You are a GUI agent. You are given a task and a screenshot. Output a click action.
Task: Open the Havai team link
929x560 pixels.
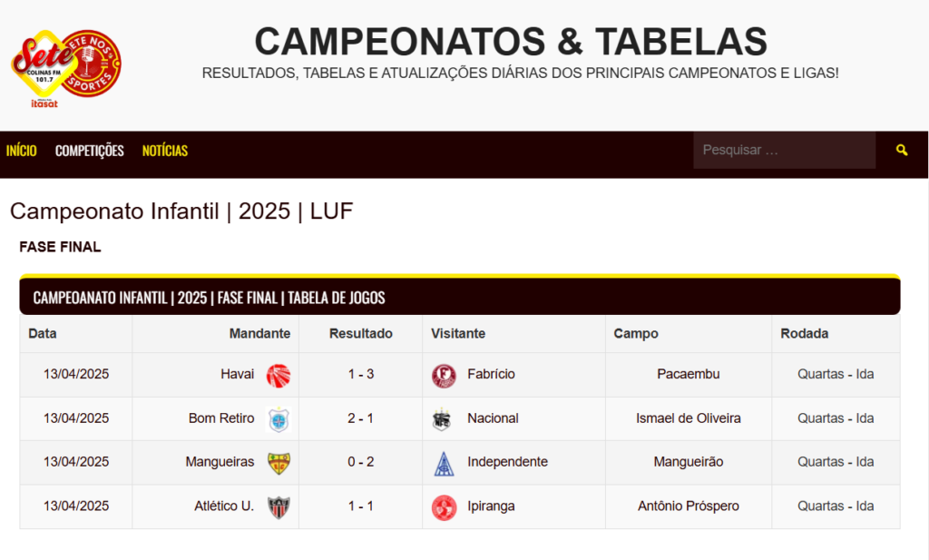(237, 374)
